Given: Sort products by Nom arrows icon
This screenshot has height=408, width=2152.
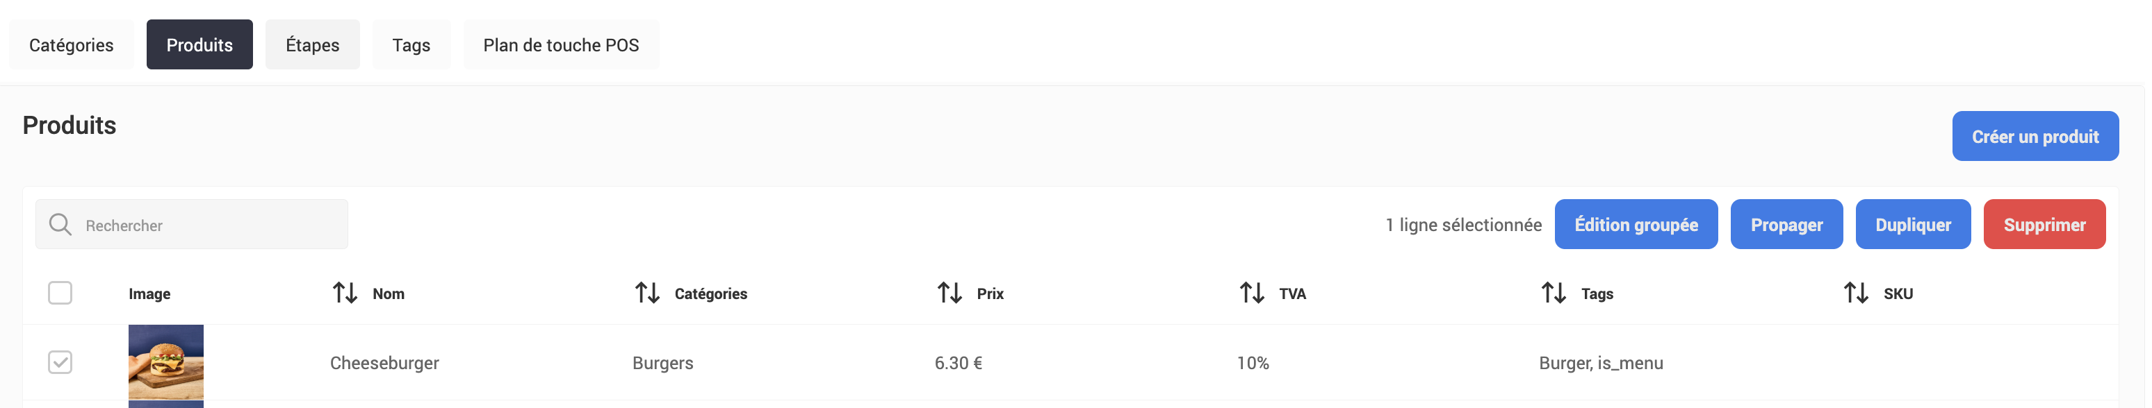Looking at the screenshot, I should coord(345,293).
